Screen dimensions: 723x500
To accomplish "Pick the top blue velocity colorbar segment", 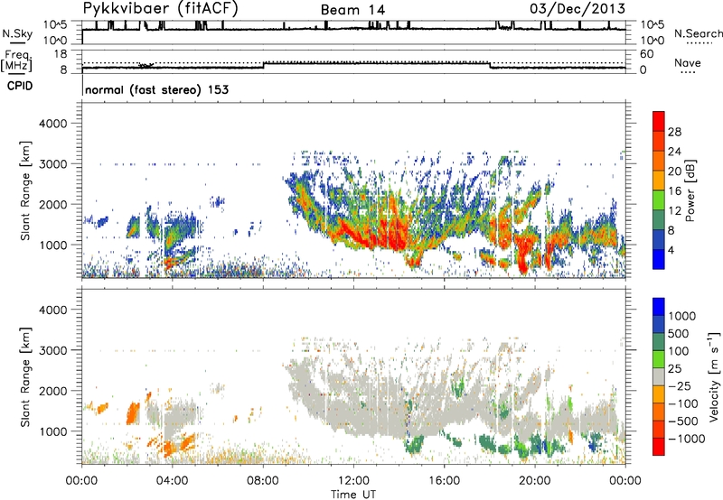I will pyautogui.click(x=659, y=307).
